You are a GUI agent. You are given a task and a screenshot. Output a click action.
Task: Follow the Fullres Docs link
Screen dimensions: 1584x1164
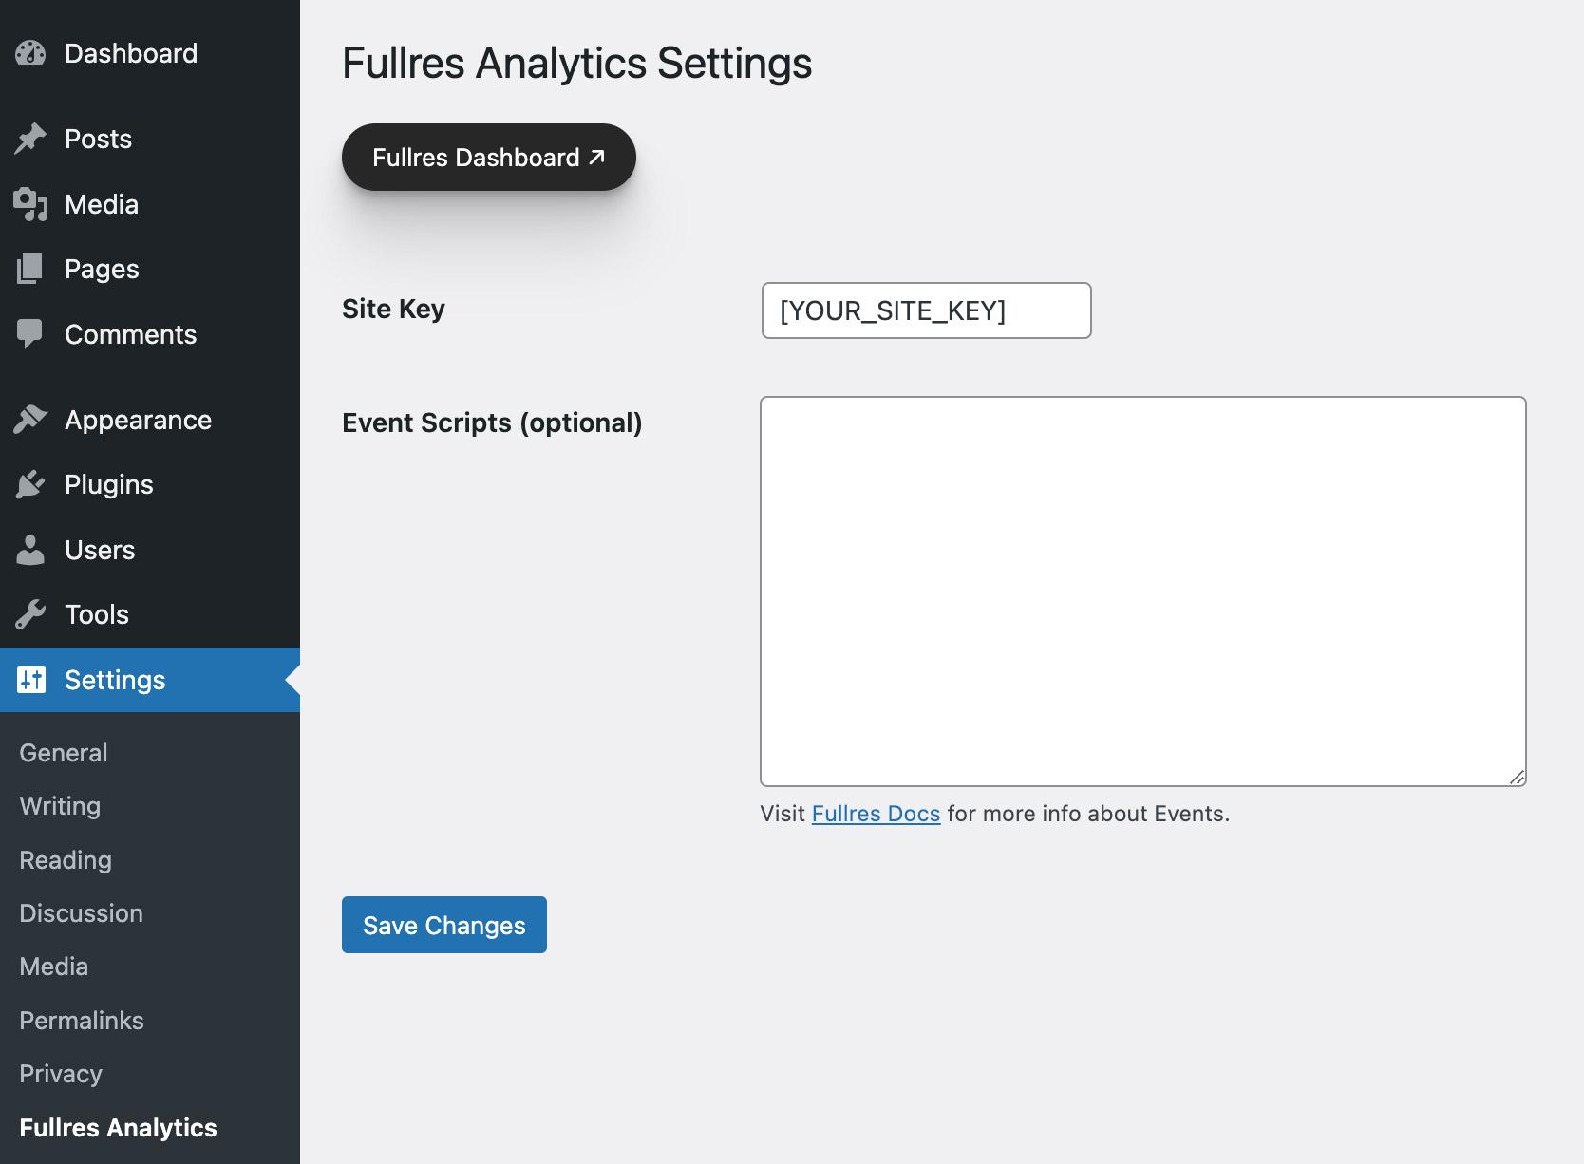tap(876, 814)
